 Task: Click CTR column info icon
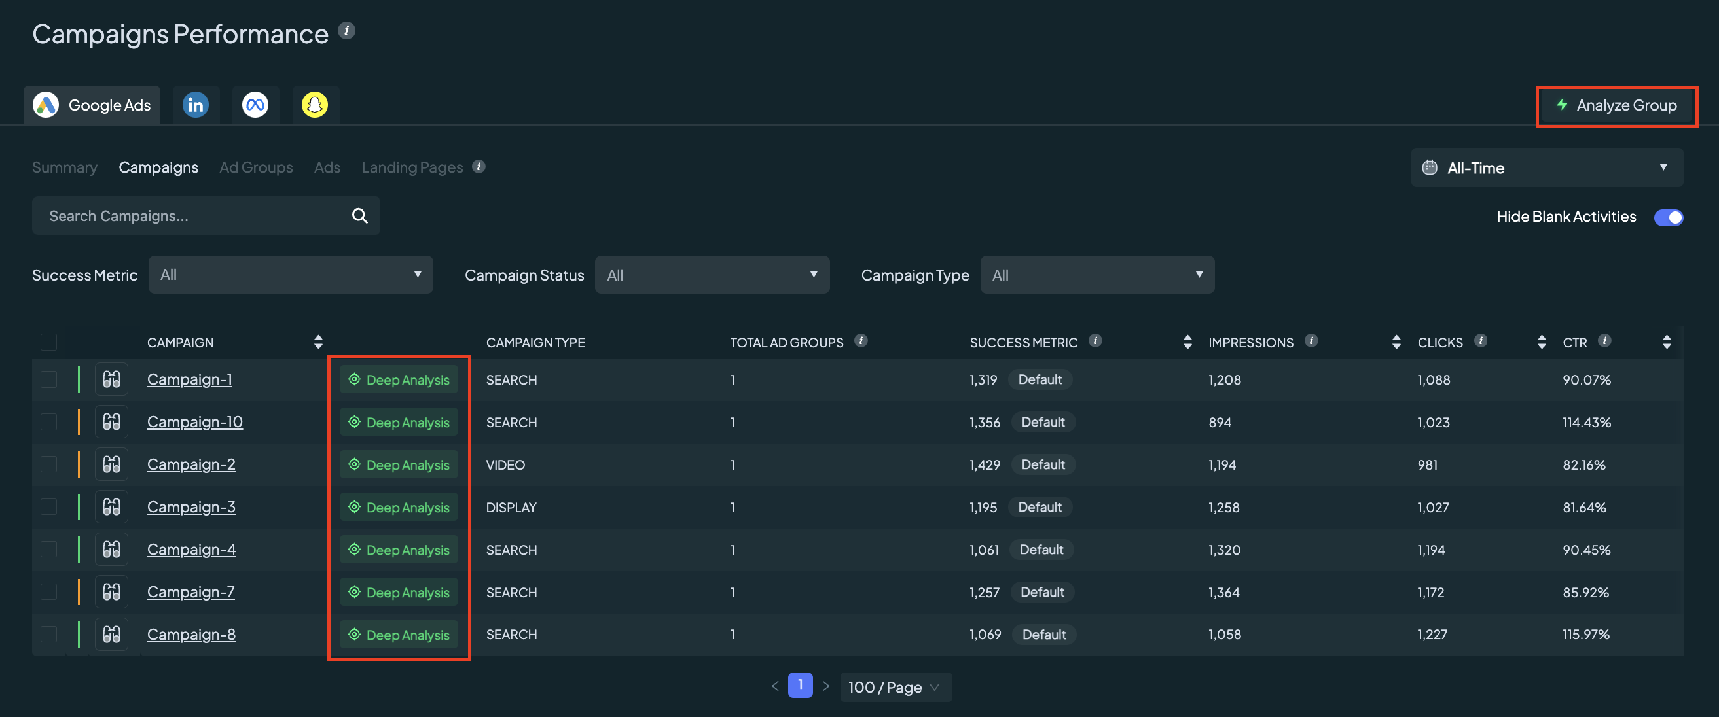[x=1605, y=341]
